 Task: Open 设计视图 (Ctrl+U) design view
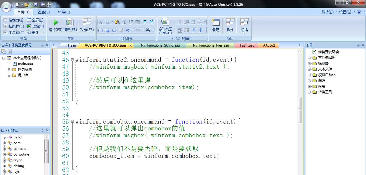point(165,26)
